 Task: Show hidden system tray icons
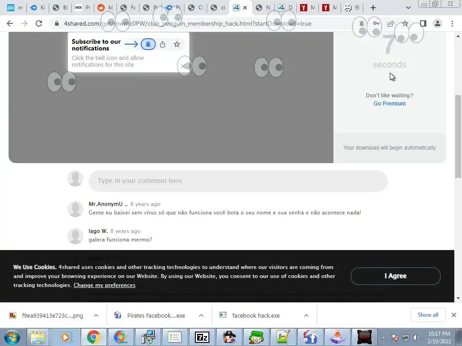coord(383,337)
